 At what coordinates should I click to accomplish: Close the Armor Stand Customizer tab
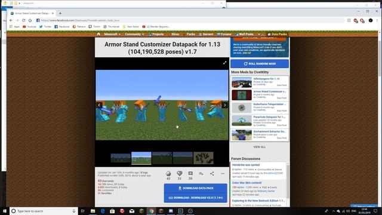[53, 13]
